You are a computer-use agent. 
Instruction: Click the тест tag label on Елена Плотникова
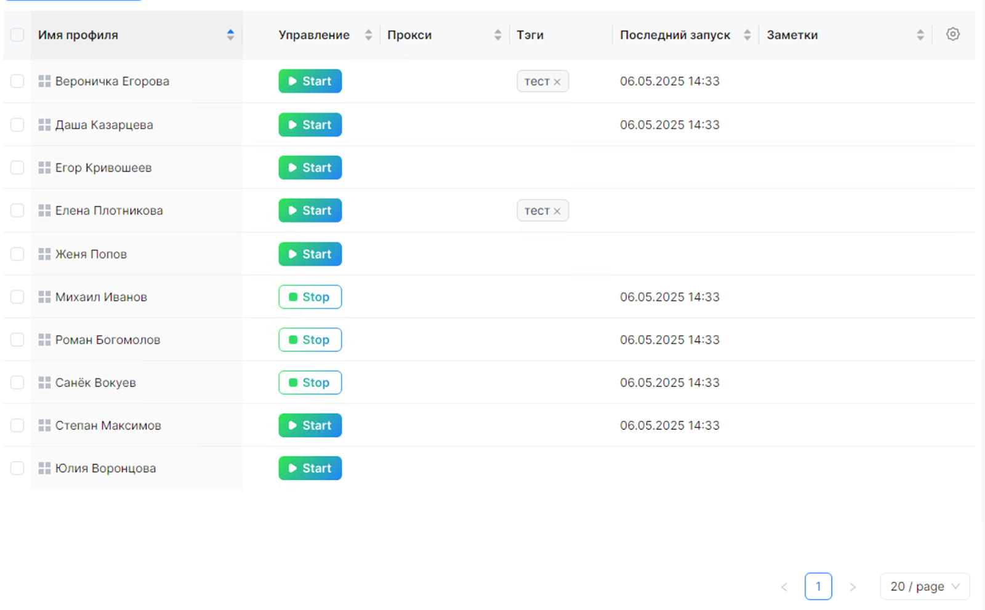[537, 211]
